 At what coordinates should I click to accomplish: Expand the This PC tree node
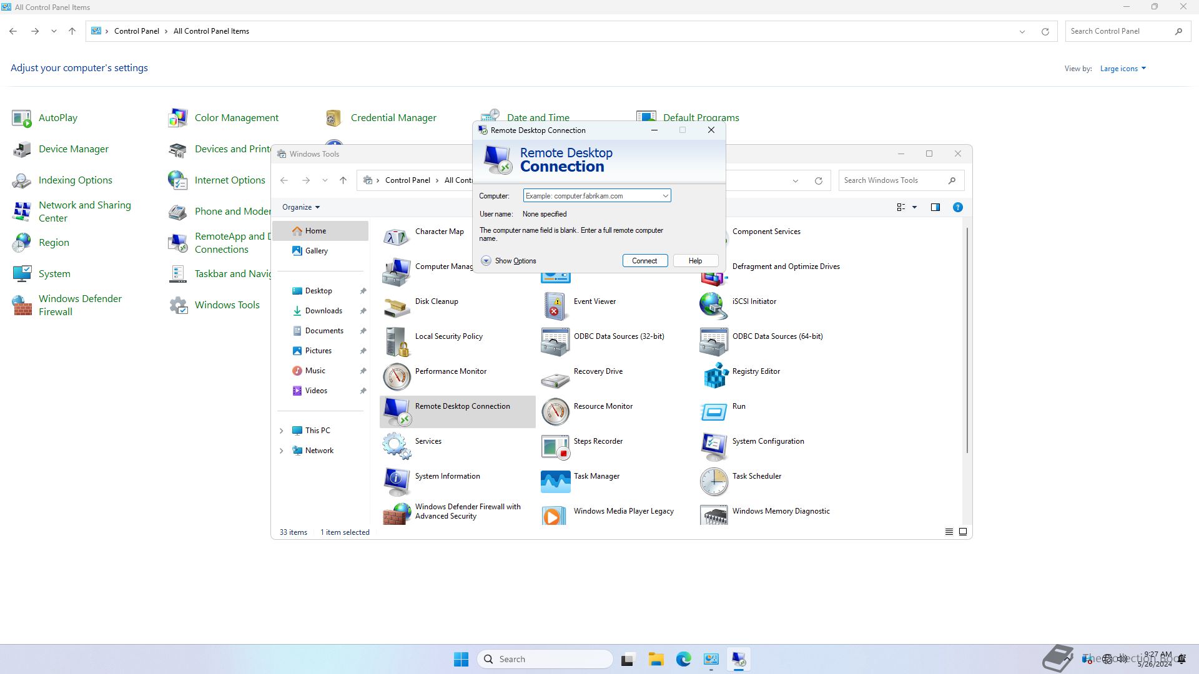click(281, 431)
